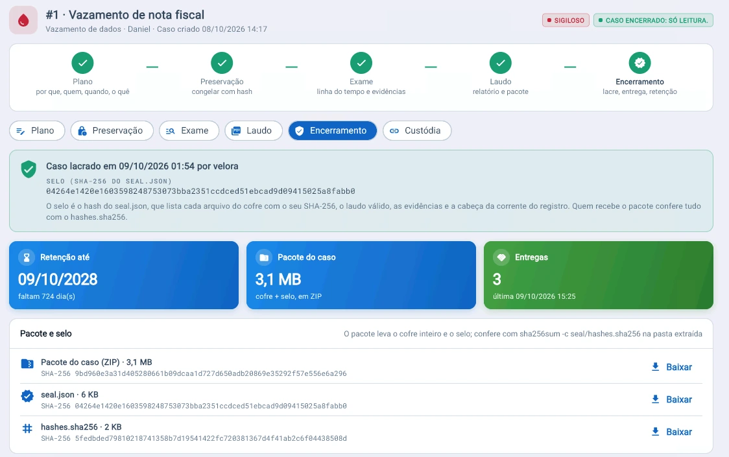Go to the Laudo tab

pyautogui.click(x=254, y=131)
